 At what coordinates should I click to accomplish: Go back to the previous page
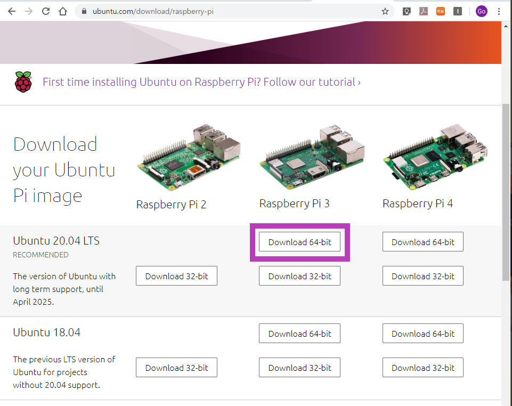[12, 11]
